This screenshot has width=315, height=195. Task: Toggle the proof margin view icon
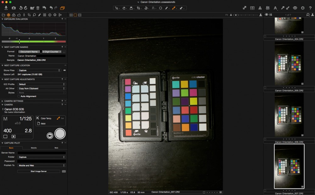pyautogui.click(x=80, y=15)
